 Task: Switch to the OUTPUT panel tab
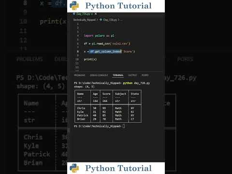(132, 75)
